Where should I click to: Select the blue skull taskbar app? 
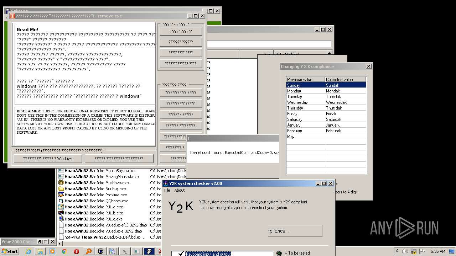149,251
